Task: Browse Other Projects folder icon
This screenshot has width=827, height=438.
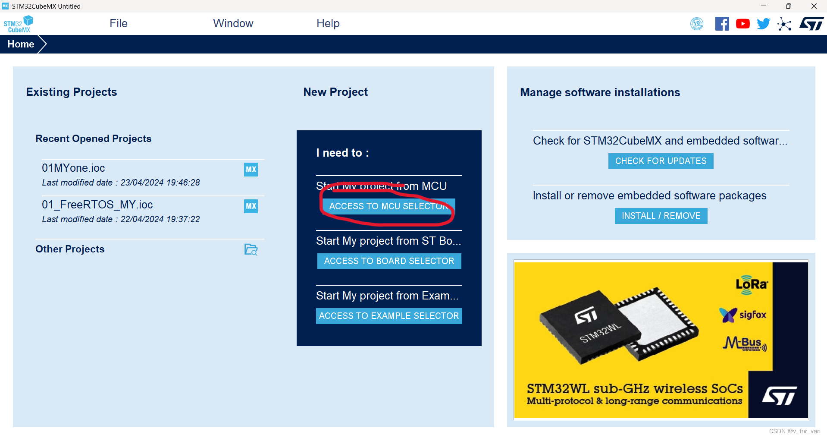Action: [x=251, y=249]
